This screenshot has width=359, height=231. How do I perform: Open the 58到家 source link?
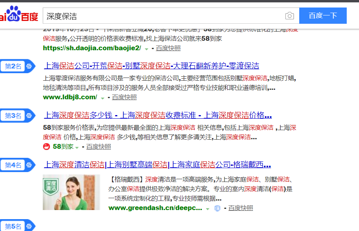coord(63,147)
